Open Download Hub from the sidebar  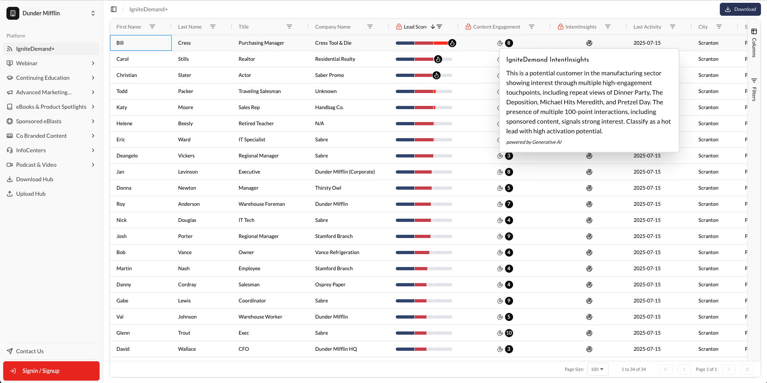pyautogui.click(x=35, y=179)
